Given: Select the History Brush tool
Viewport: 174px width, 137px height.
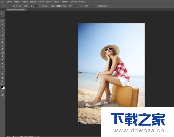Looking at the screenshot, I should tap(2, 46).
